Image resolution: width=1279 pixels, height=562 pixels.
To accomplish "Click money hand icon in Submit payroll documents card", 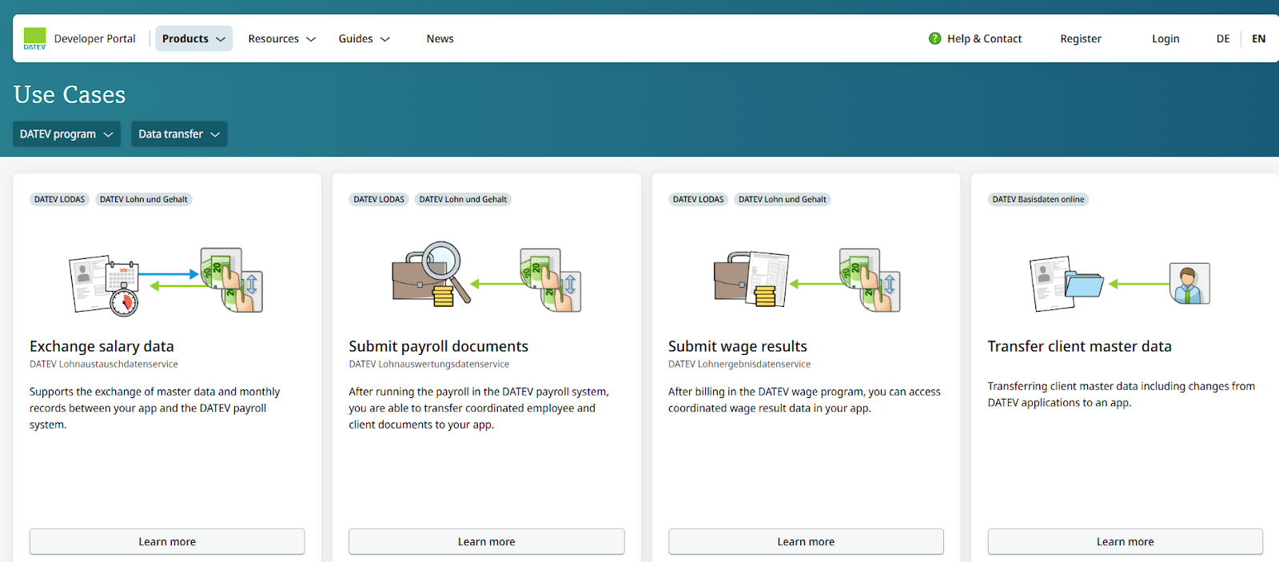I will (x=551, y=280).
